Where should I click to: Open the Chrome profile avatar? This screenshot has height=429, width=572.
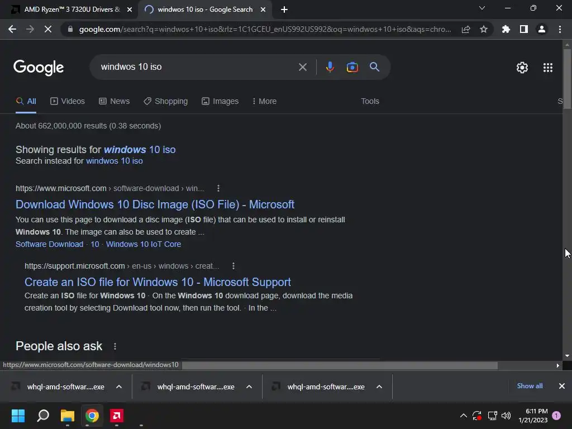tap(542, 29)
